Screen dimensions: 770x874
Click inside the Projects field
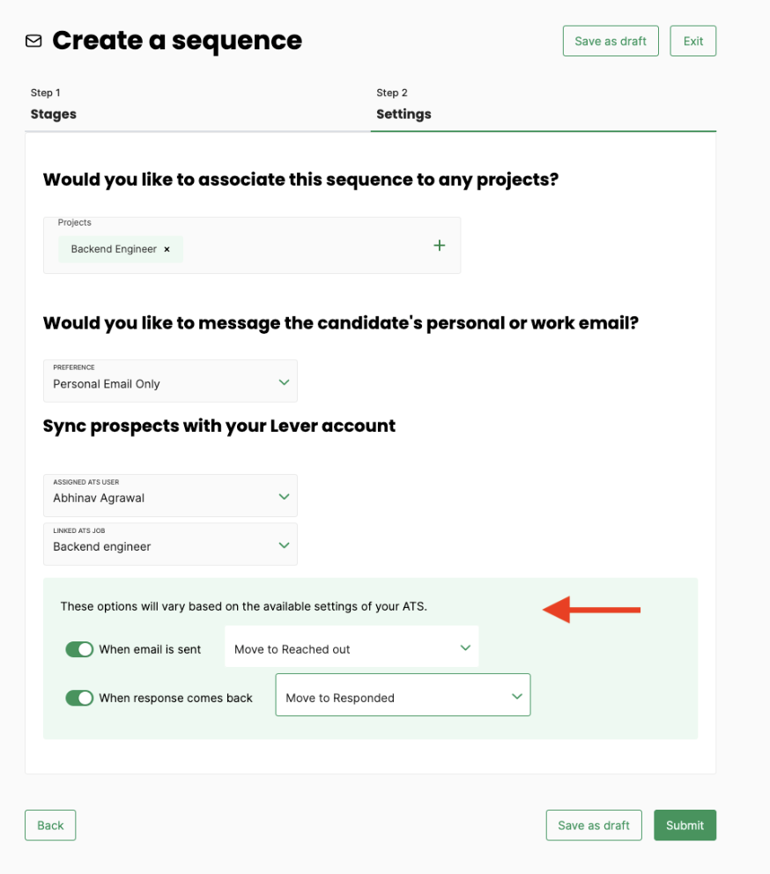click(252, 245)
